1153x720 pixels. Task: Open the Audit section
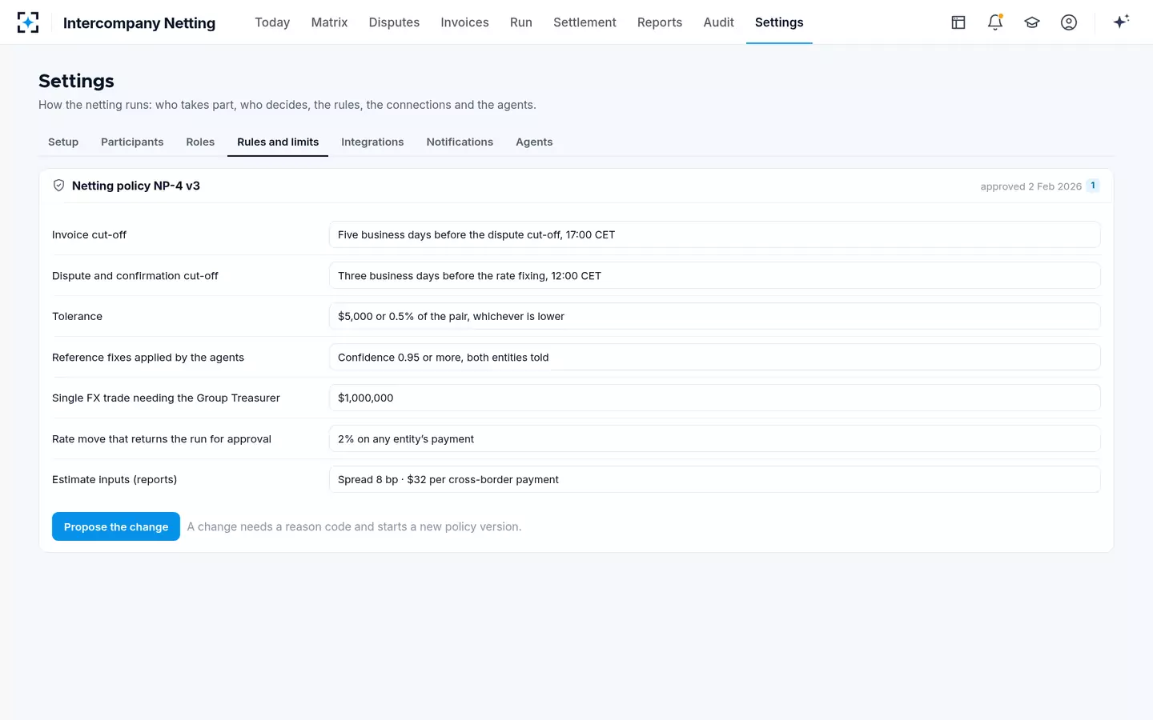point(718,22)
